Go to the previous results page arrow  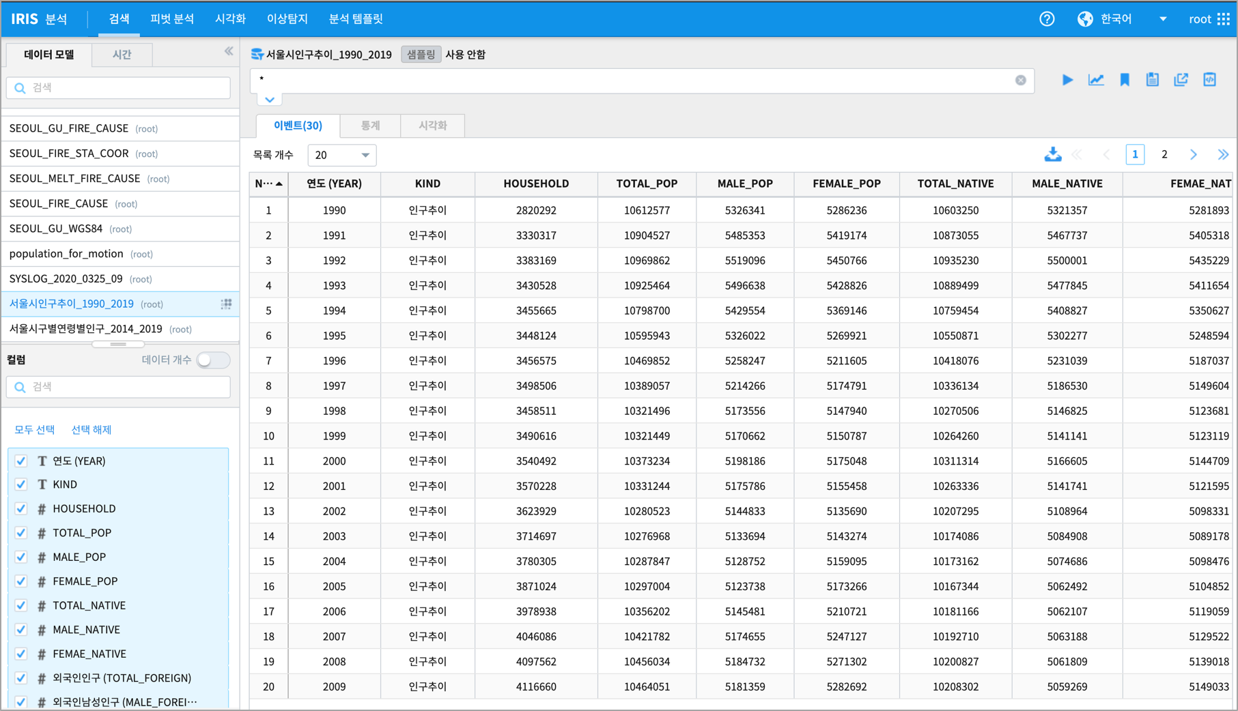pyautogui.click(x=1106, y=155)
